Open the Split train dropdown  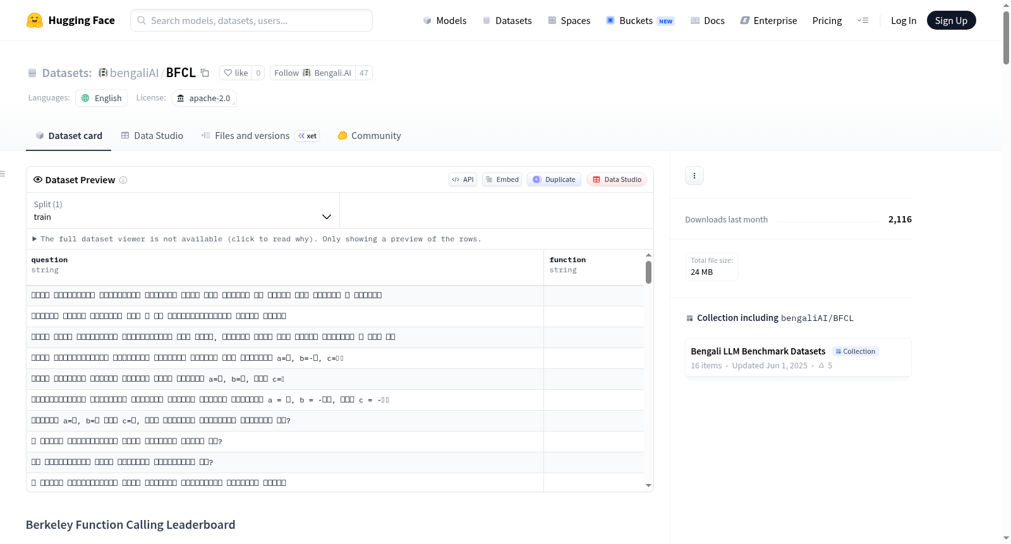(183, 210)
